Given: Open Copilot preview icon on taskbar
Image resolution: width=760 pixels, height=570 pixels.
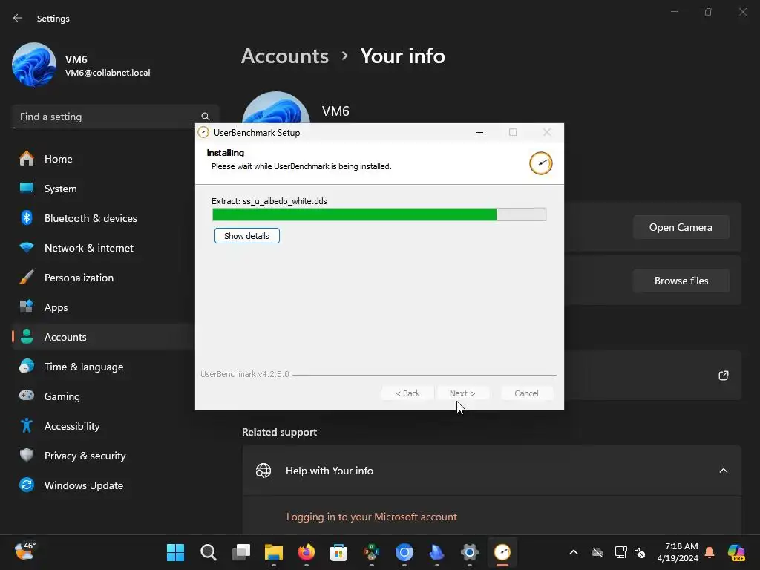Looking at the screenshot, I should pos(736,552).
